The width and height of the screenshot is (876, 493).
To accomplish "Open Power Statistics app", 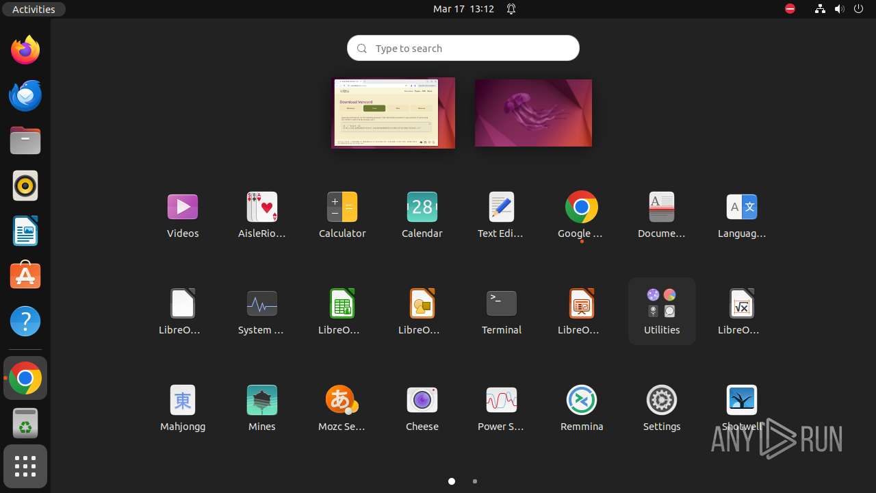I will pyautogui.click(x=502, y=408).
